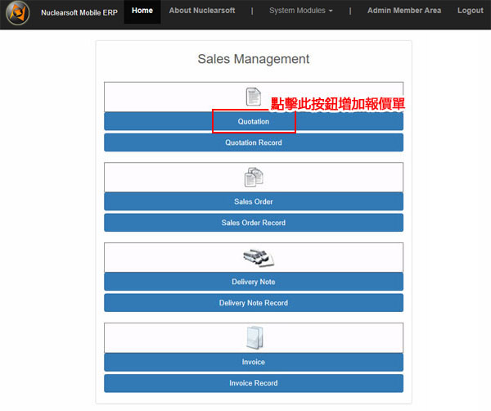Go to Admin Member Area
491x411 pixels.
pyautogui.click(x=404, y=11)
